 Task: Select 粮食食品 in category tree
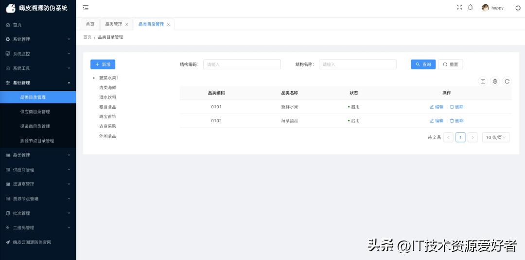point(108,107)
